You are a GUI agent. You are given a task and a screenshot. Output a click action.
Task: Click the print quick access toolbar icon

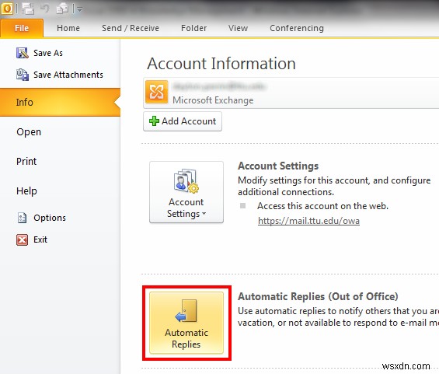click(62, 9)
